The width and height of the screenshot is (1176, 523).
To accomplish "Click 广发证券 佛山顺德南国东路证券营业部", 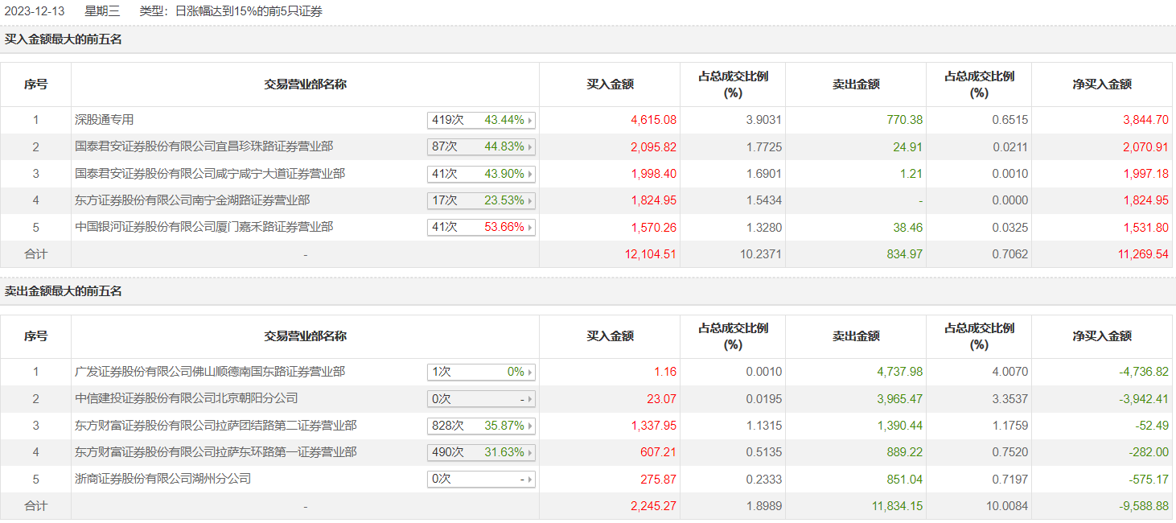I will pos(210,372).
